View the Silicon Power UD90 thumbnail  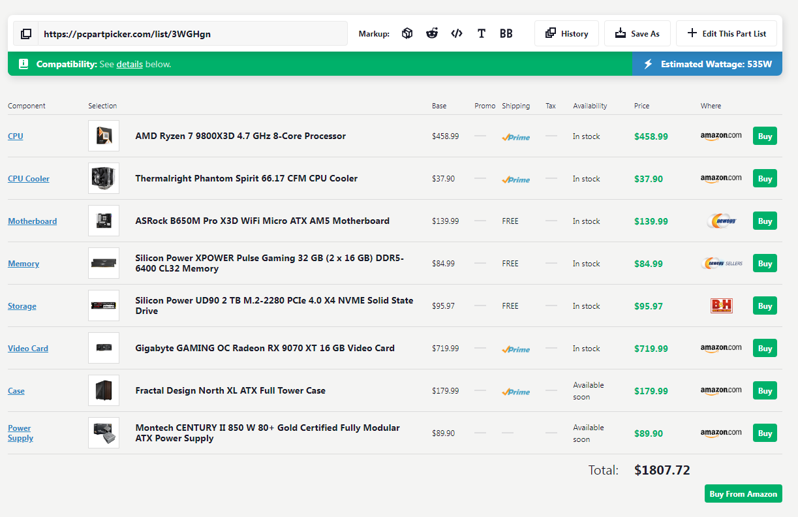104,305
